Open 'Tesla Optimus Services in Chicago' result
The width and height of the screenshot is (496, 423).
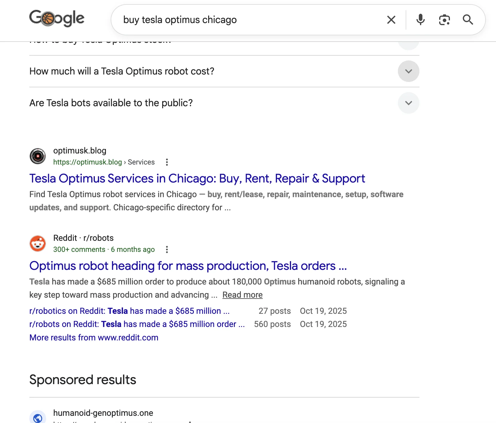[x=197, y=179]
